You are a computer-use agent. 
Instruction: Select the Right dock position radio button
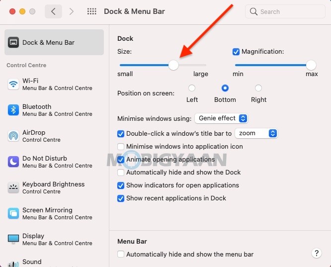pos(258,88)
